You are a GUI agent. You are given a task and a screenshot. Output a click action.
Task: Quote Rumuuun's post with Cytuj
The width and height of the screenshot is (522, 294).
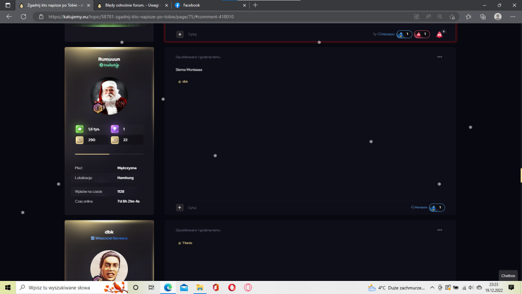point(192,207)
